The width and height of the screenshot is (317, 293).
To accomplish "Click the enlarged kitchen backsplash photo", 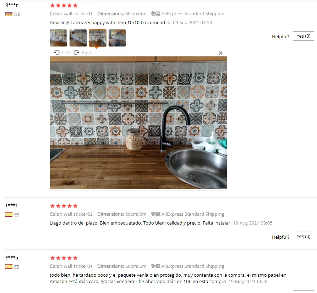I will (138, 123).
